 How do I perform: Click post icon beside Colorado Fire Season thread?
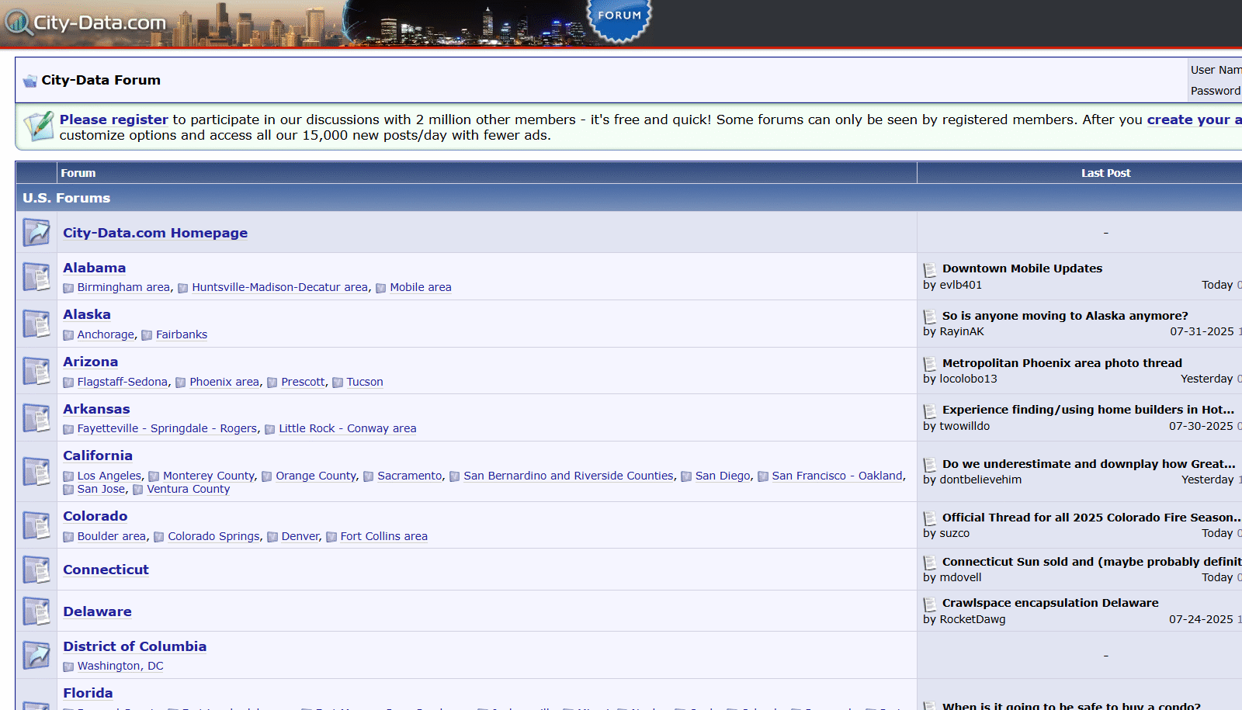[930, 519]
